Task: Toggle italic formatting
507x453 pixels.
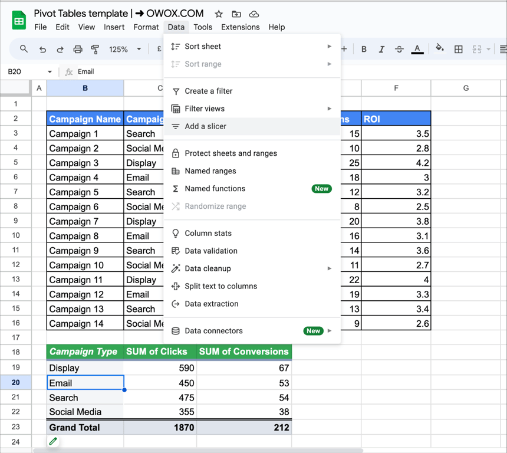Action: coord(381,49)
